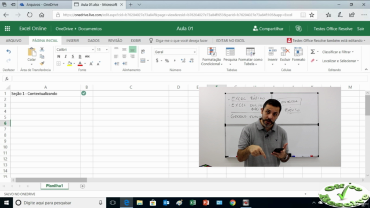The width and height of the screenshot is (370, 208).
Task: Increase the cell indent
Action: coord(125,64)
